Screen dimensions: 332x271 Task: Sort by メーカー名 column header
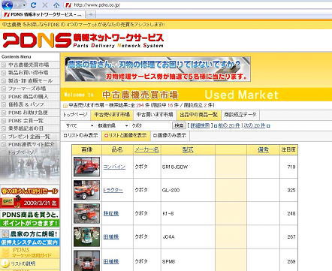pos(146,149)
